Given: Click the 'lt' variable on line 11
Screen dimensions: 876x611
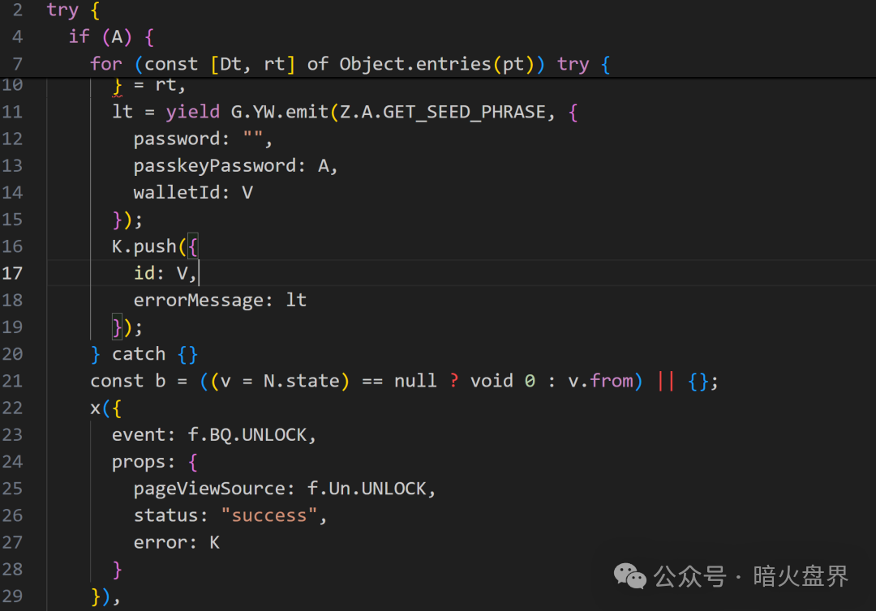Looking at the screenshot, I should [x=122, y=112].
